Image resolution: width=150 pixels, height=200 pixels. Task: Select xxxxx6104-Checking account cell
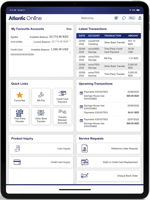94,42
